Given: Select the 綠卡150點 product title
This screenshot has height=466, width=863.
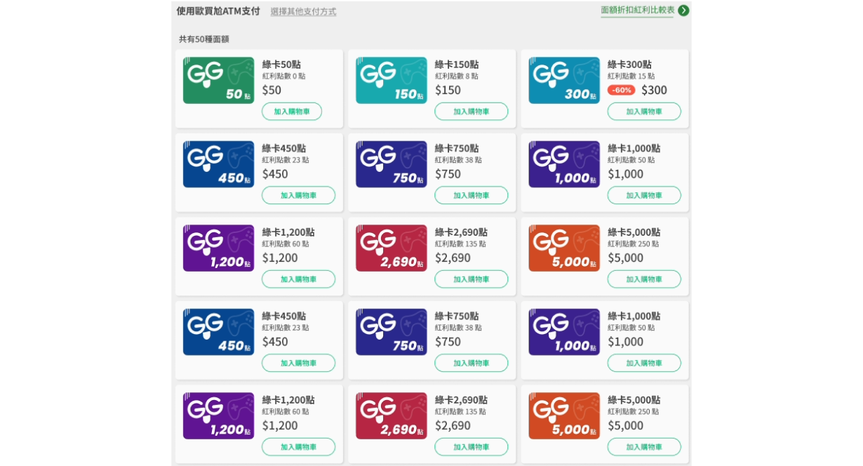Looking at the screenshot, I should coord(457,65).
